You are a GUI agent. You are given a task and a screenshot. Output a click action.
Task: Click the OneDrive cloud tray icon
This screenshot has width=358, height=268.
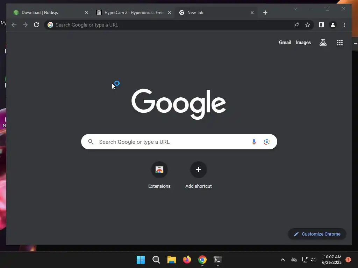294,260
